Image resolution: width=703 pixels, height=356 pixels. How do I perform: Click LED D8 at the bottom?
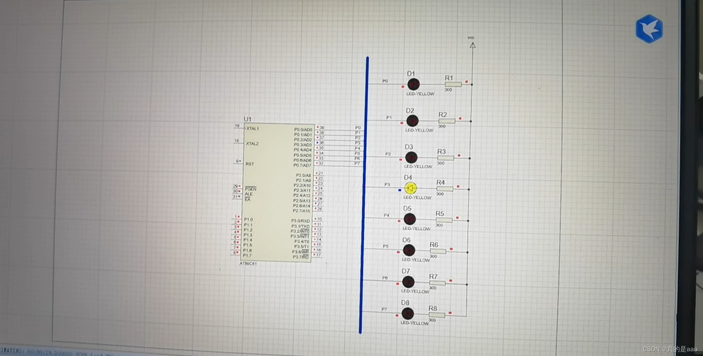pyautogui.click(x=408, y=314)
